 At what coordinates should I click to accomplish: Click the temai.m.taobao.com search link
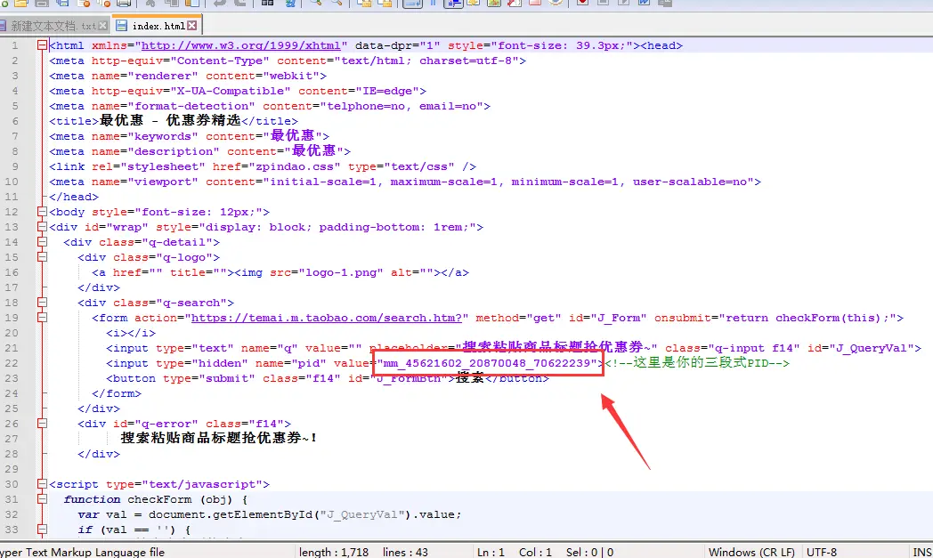pyautogui.click(x=329, y=318)
